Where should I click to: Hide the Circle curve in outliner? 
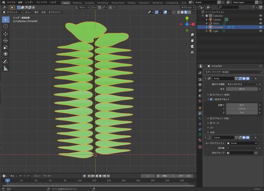coord(261,23)
